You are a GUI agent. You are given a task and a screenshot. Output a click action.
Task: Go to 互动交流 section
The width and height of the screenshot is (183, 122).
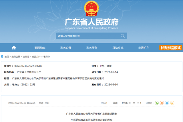click(118, 48)
